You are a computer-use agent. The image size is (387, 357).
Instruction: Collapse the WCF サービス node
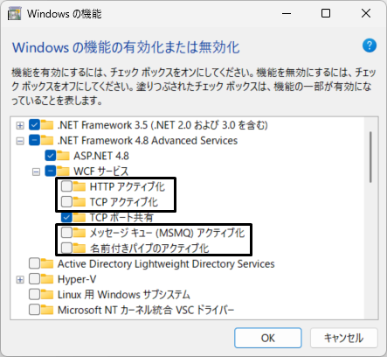tap(36, 171)
